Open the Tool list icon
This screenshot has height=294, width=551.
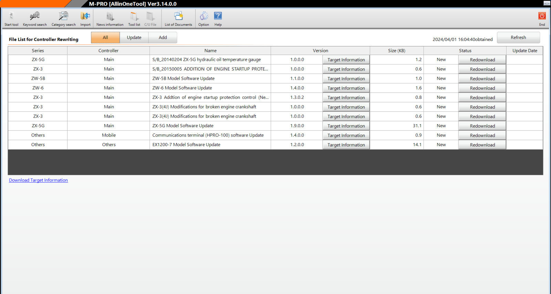[134, 19]
